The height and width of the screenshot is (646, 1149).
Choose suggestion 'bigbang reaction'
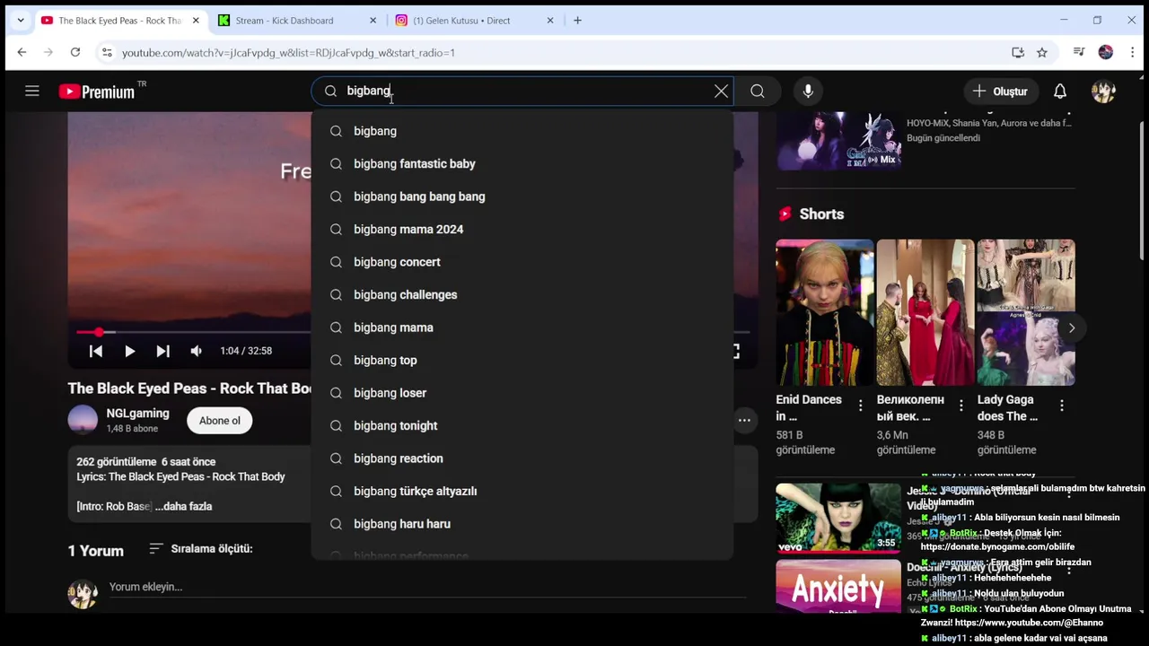pos(522,458)
